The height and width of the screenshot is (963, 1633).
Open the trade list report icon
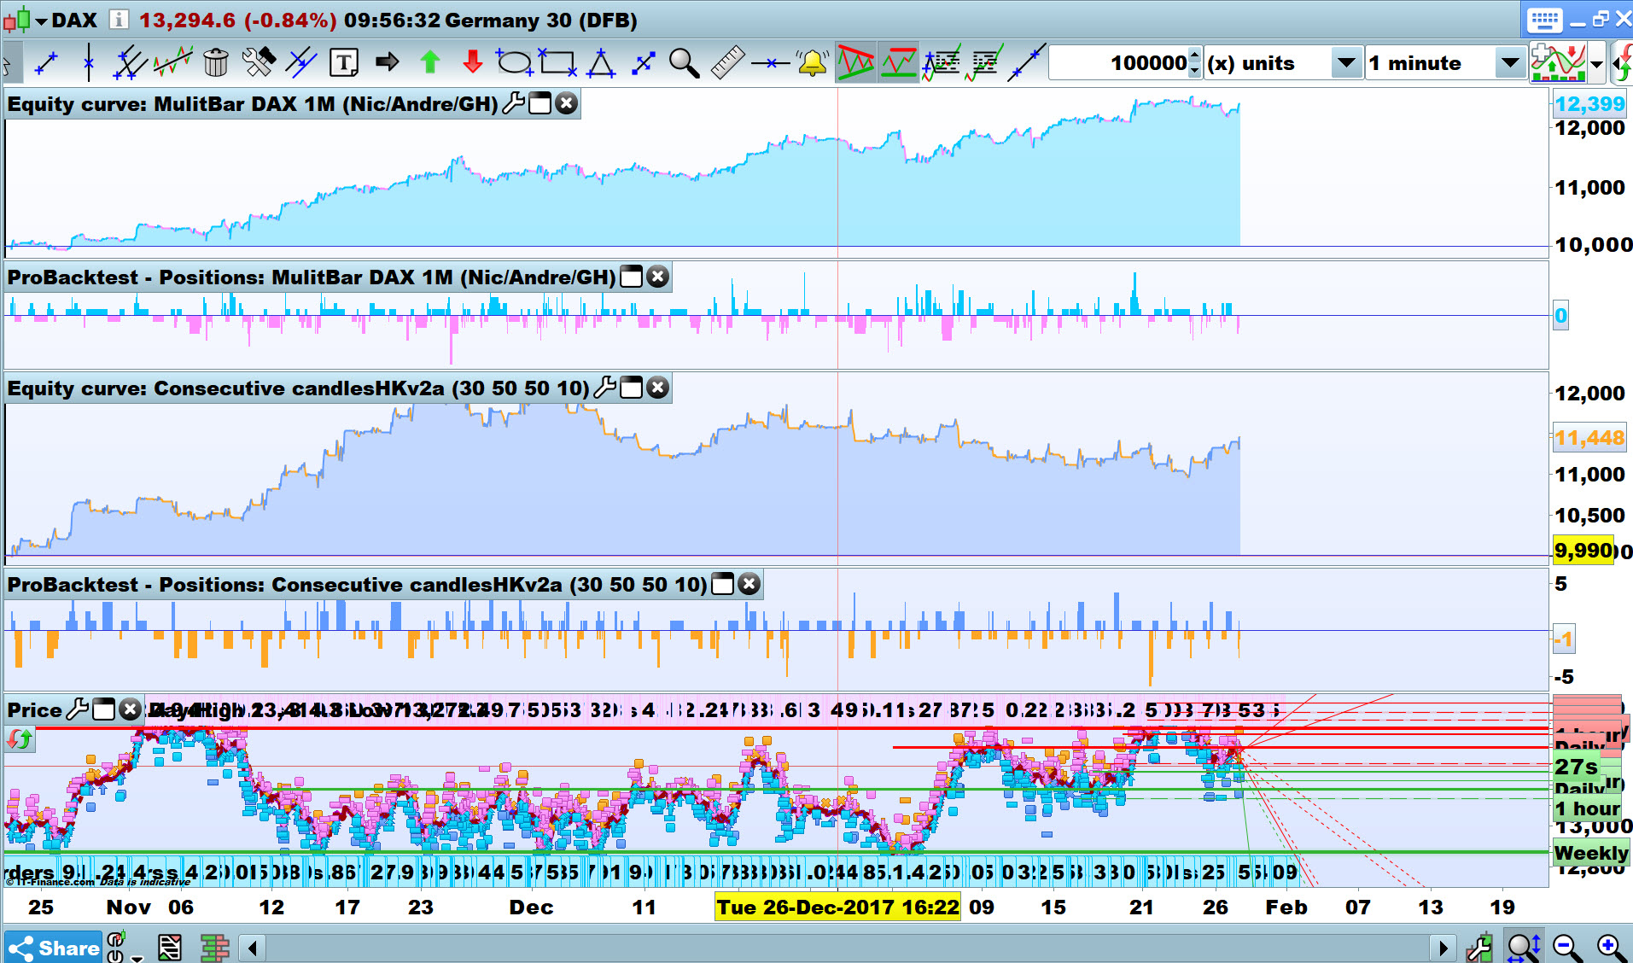click(170, 948)
